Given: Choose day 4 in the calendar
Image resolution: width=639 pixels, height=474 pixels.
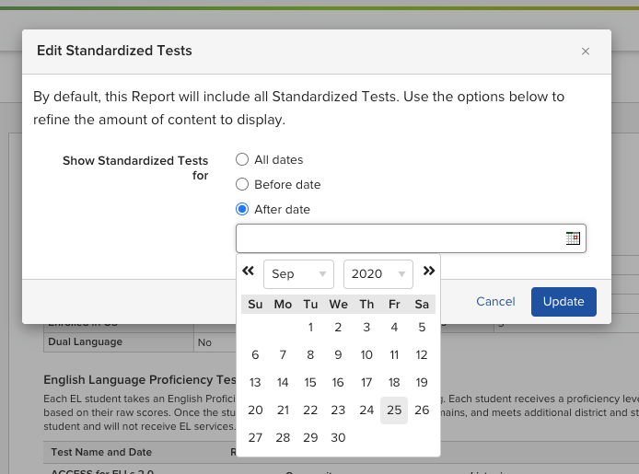Looking at the screenshot, I should click(x=394, y=327).
